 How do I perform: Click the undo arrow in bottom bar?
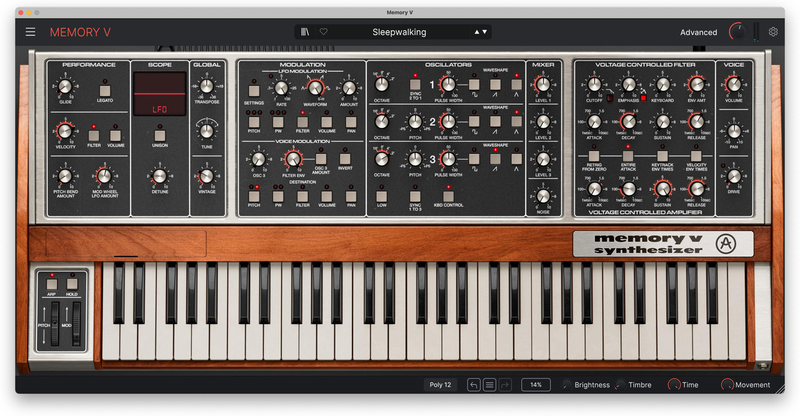coord(474,385)
